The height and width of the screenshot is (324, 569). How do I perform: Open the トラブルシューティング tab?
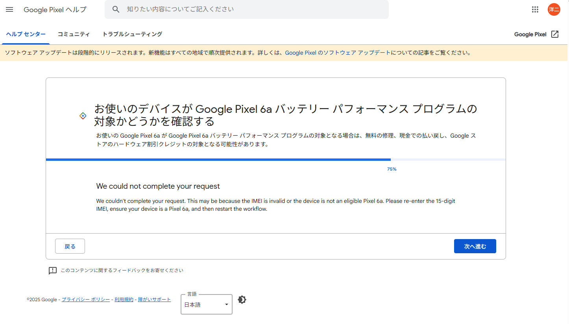point(132,34)
